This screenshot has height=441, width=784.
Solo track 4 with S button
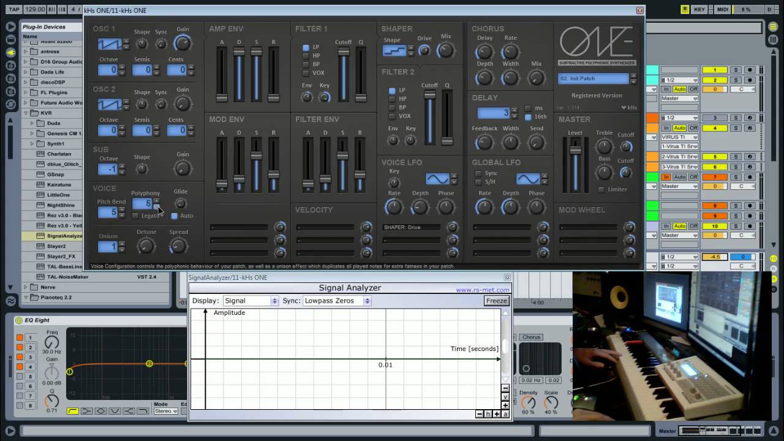coord(736,128)
